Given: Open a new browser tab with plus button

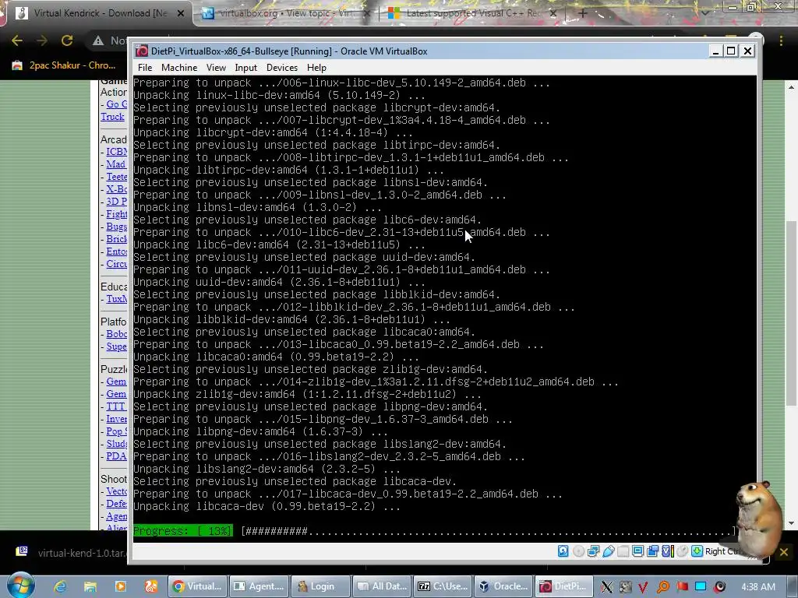Looking at the screenshot, I should [583, 13].
